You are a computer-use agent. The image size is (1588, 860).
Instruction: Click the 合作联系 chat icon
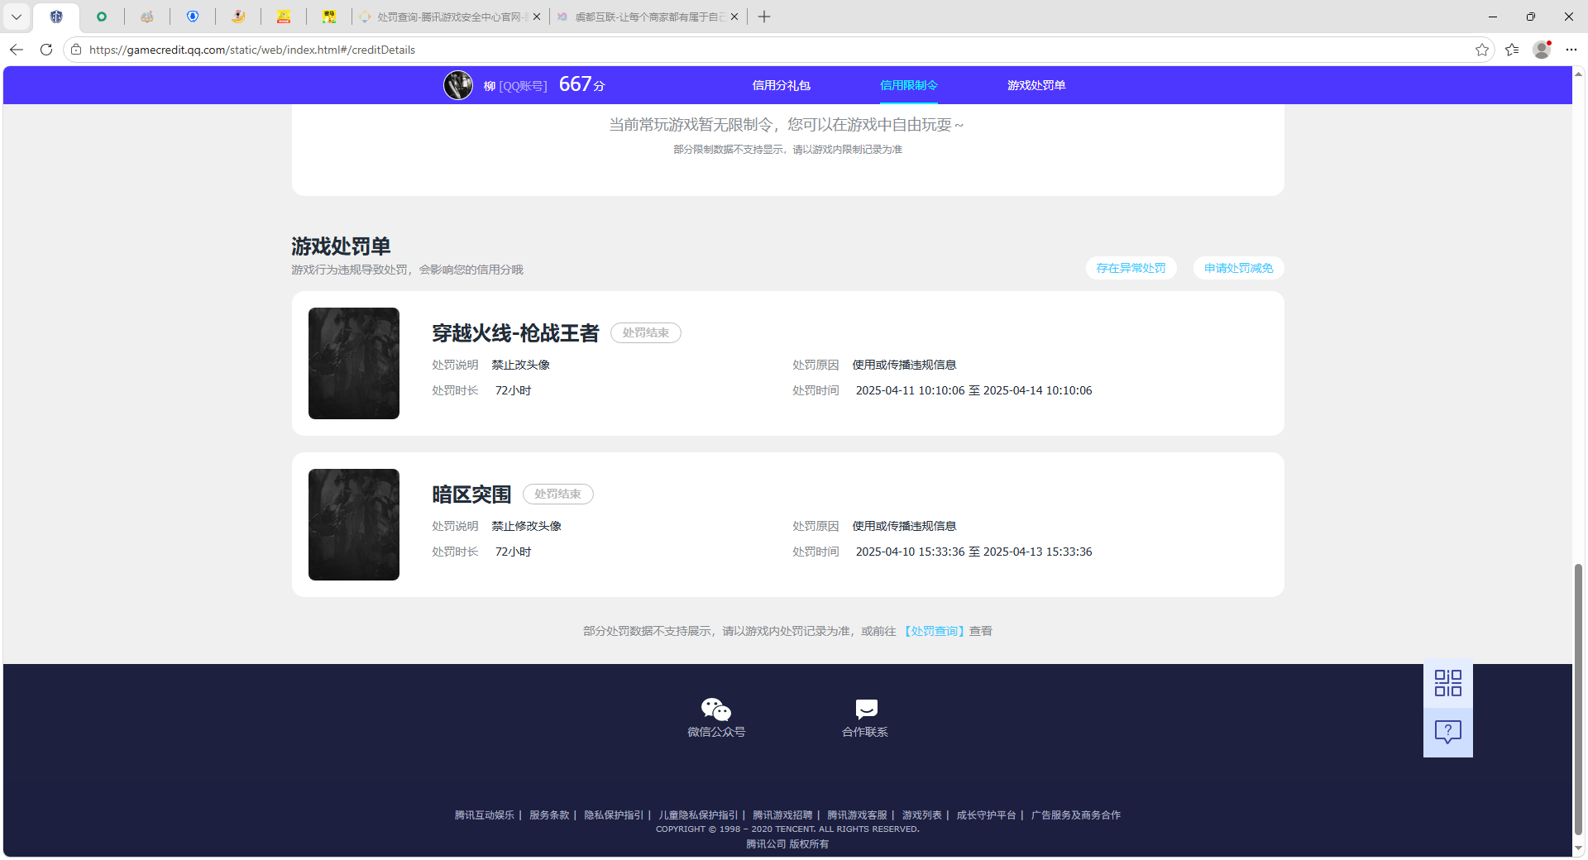866,709
